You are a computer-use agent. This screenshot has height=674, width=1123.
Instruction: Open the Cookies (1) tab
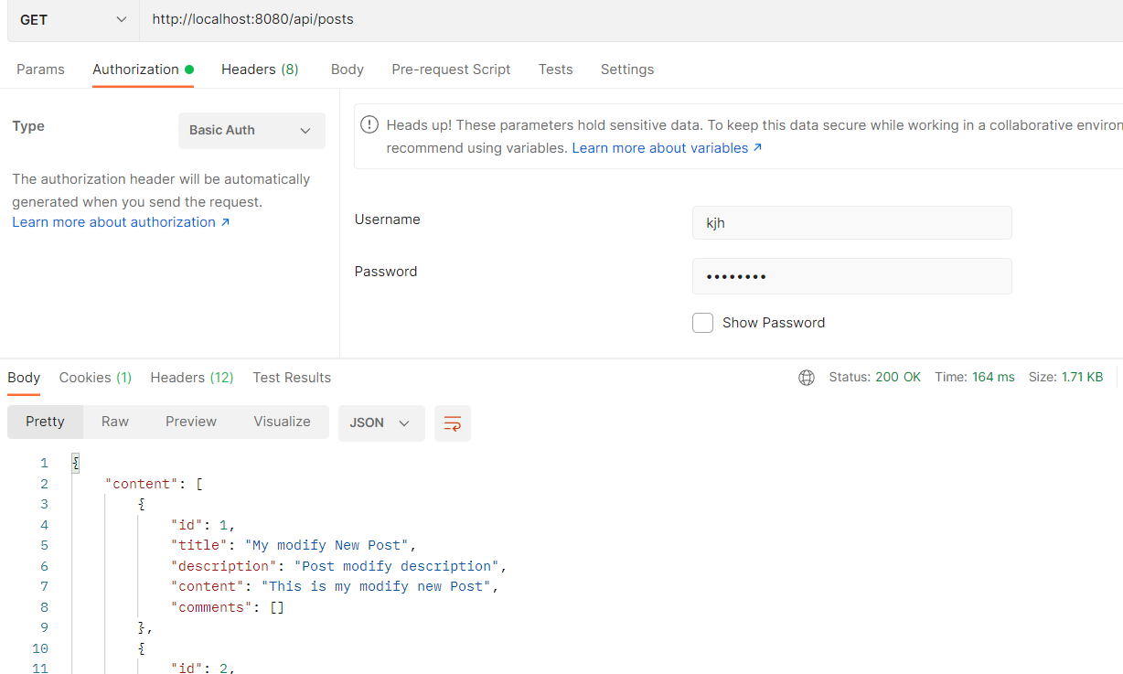(95, 378)
